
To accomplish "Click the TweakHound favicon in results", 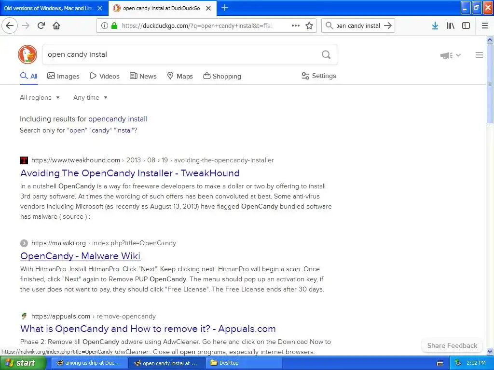I will [x=24, y=160].
